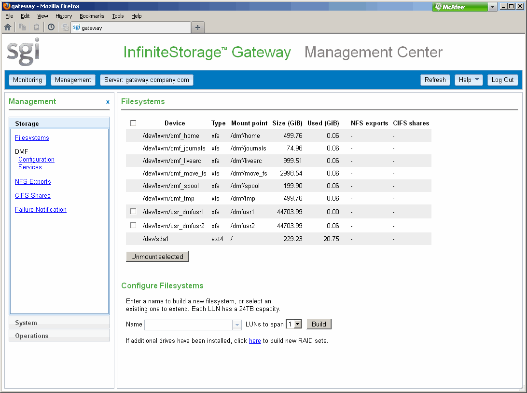Click the copy pages toolbar icon

coord(22,27)
